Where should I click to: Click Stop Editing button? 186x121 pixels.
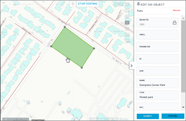88,4
